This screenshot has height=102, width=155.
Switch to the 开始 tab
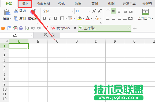9,4
